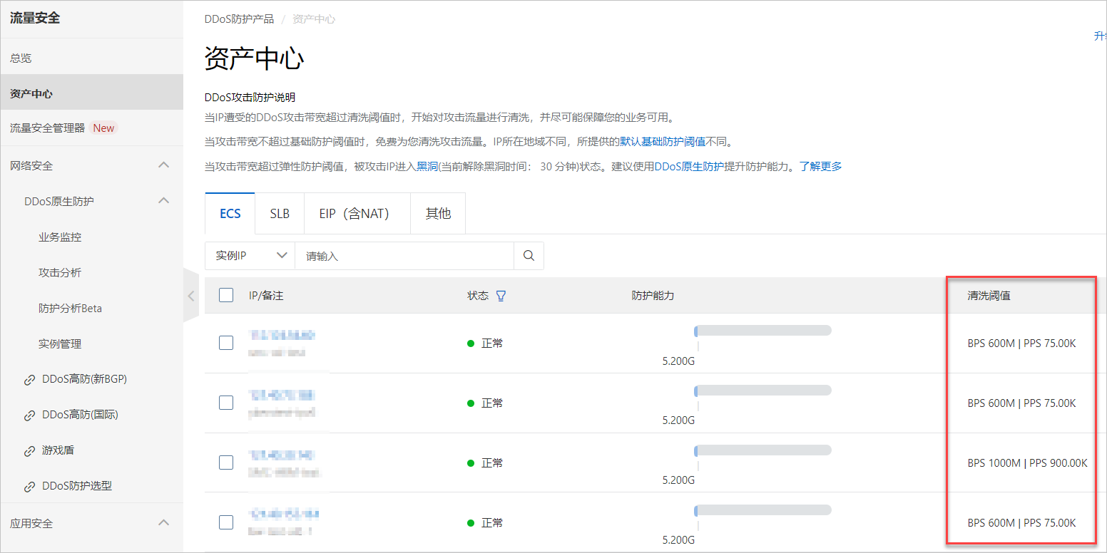Viewport: 1107px width, 553px height.
Task: Collapse the DDoS原生防护 group
Action: [163, 201]
